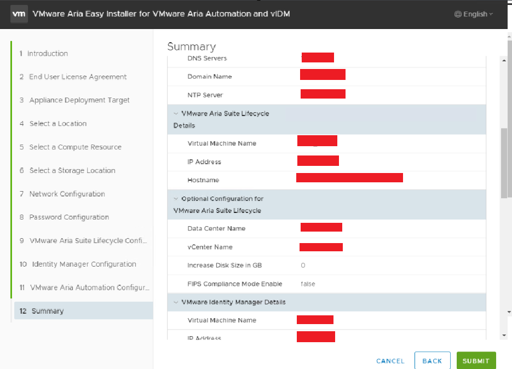Screen dimensions: 512x369
Task: Click the NTP Server label
Action: tap(205, 95)
